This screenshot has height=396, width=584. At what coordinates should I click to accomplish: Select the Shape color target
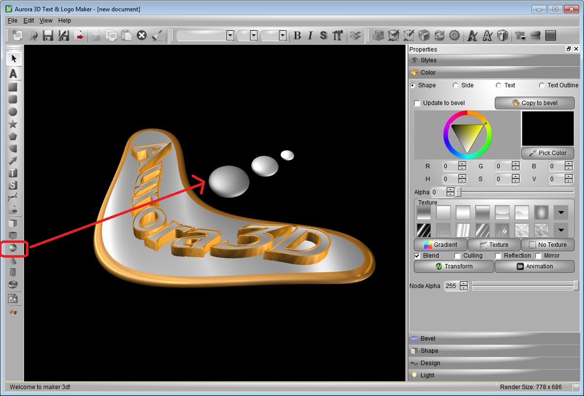point(412,85)
